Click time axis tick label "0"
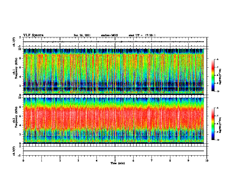This screenshot has width=233, height=180. coord(23,161)
